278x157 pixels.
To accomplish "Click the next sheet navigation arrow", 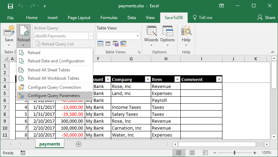I will click(21, 144).
